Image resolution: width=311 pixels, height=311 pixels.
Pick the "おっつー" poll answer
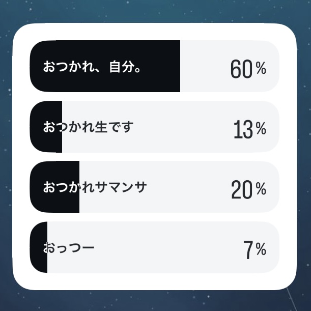point(69,248)
